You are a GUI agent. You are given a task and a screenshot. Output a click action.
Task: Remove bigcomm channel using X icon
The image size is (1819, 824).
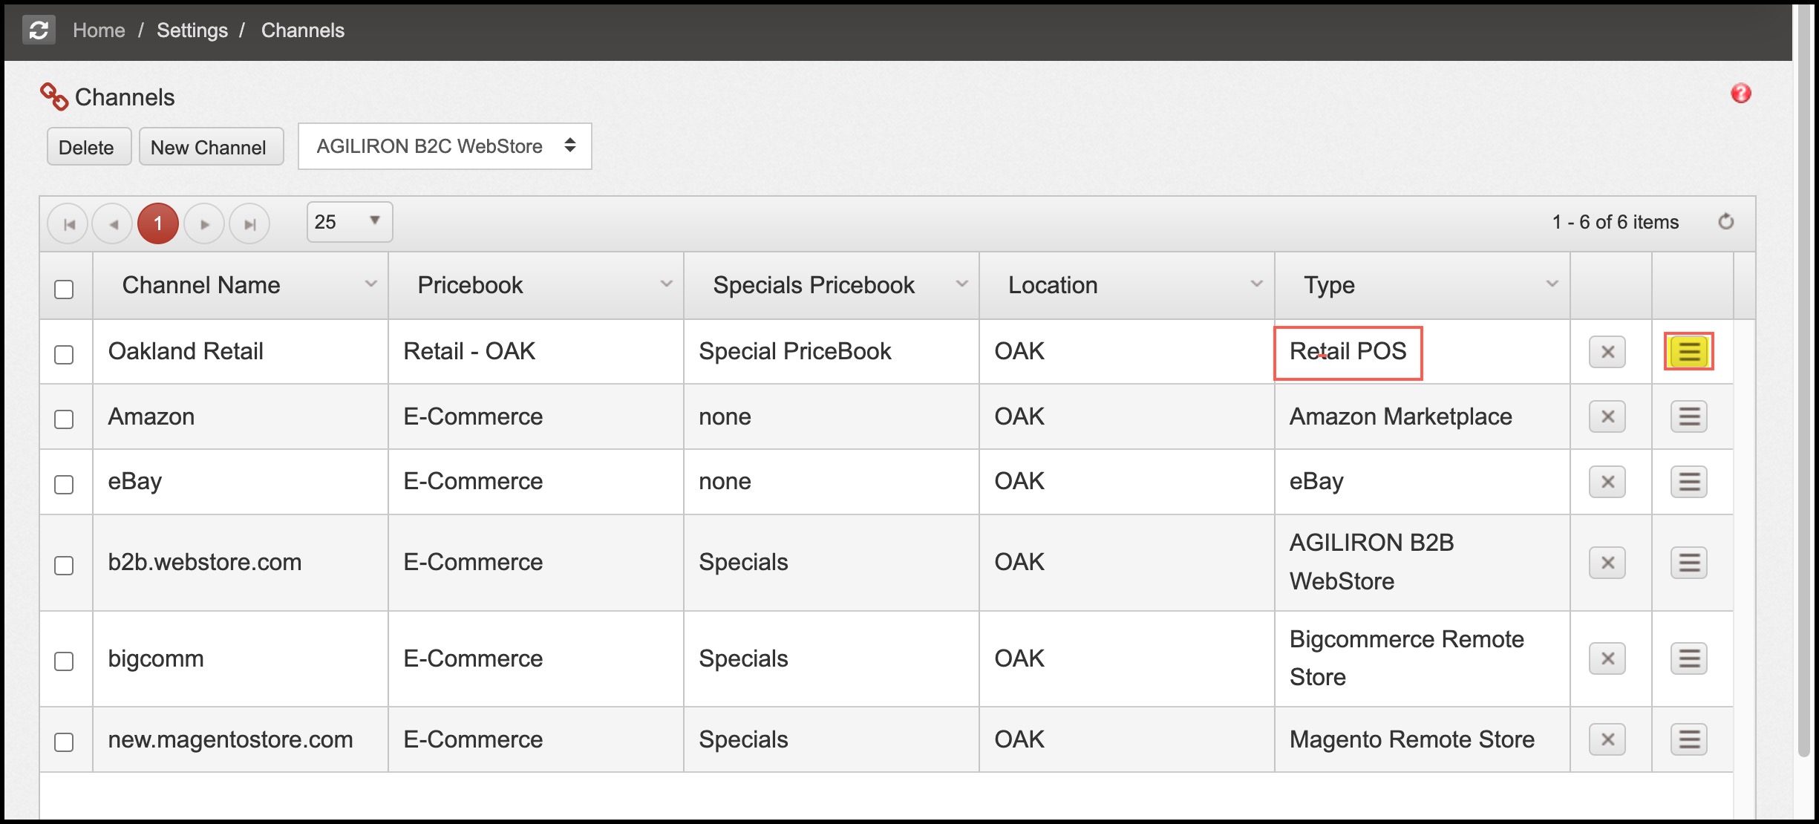(x=1607, y=659)
